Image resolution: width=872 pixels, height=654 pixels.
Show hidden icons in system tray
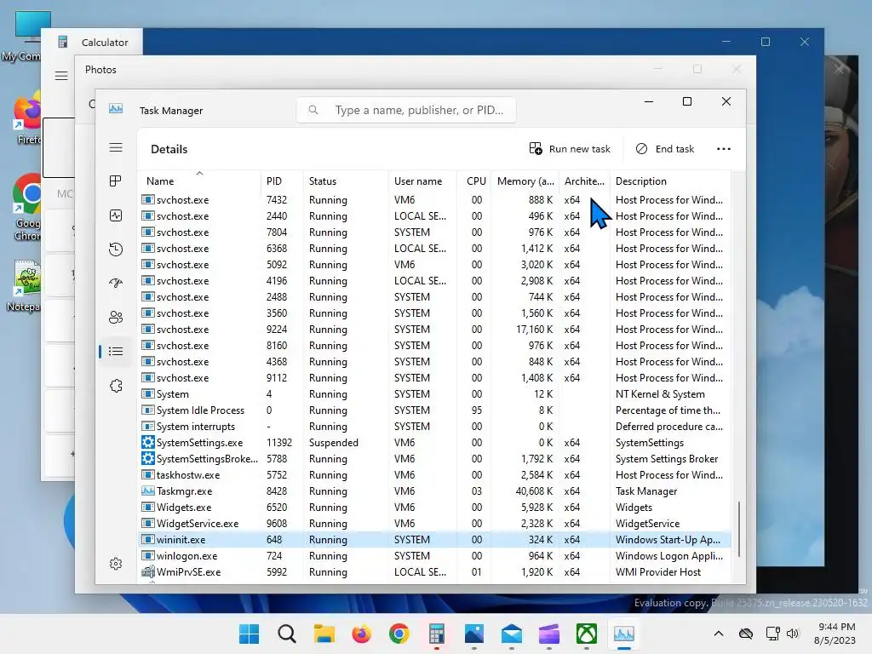[719, 634]
